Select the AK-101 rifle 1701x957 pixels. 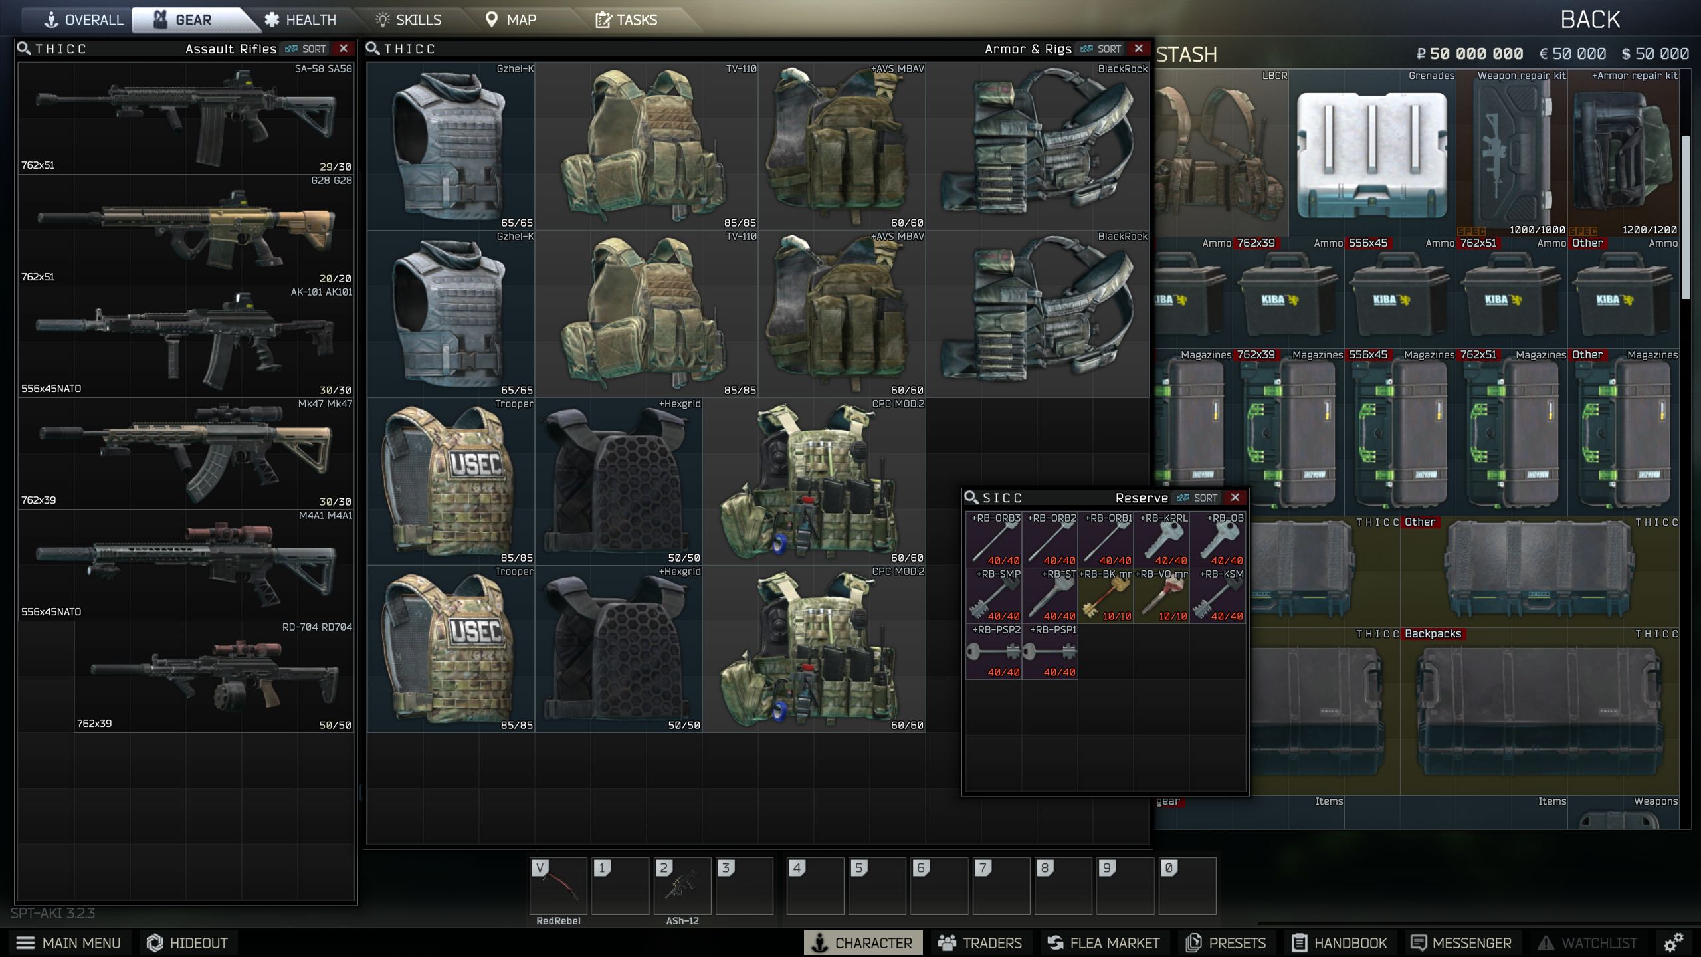[x=186, y=342]
